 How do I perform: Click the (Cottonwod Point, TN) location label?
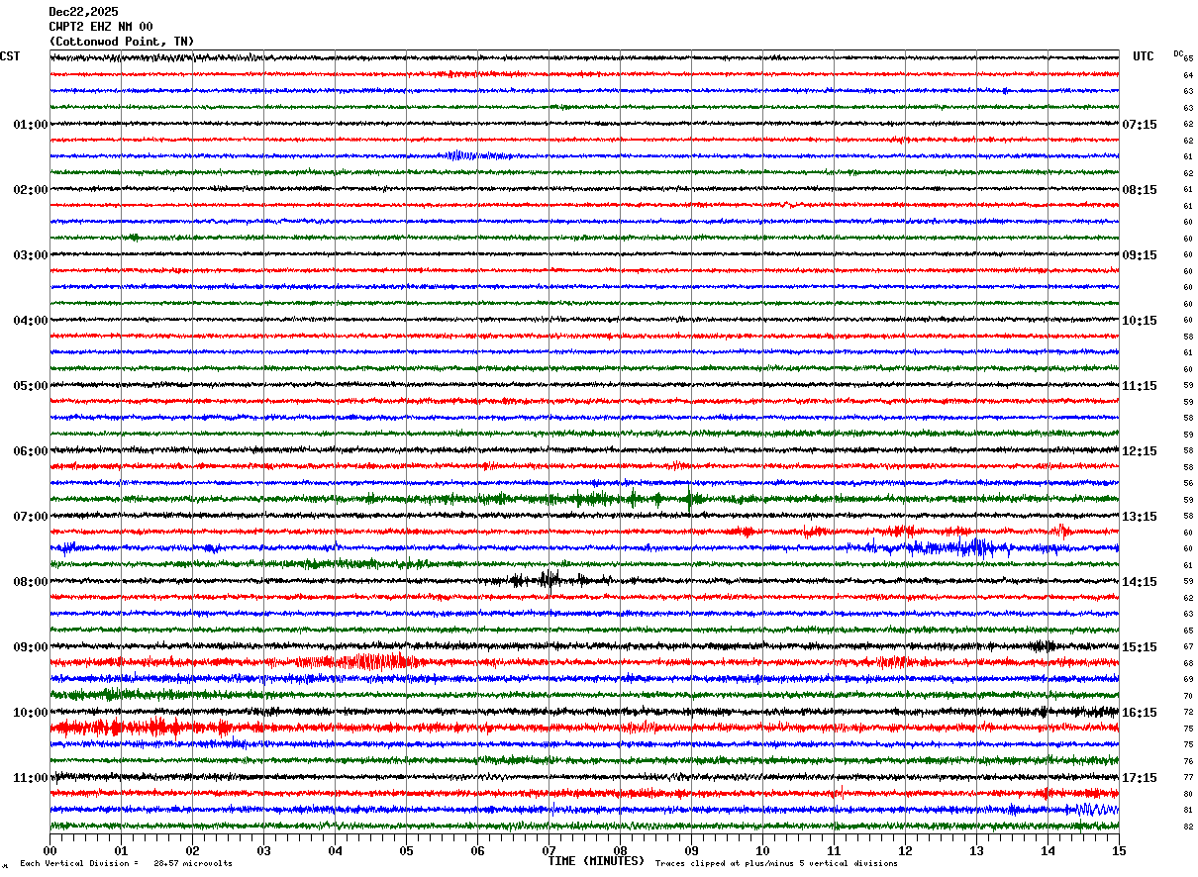122,42
